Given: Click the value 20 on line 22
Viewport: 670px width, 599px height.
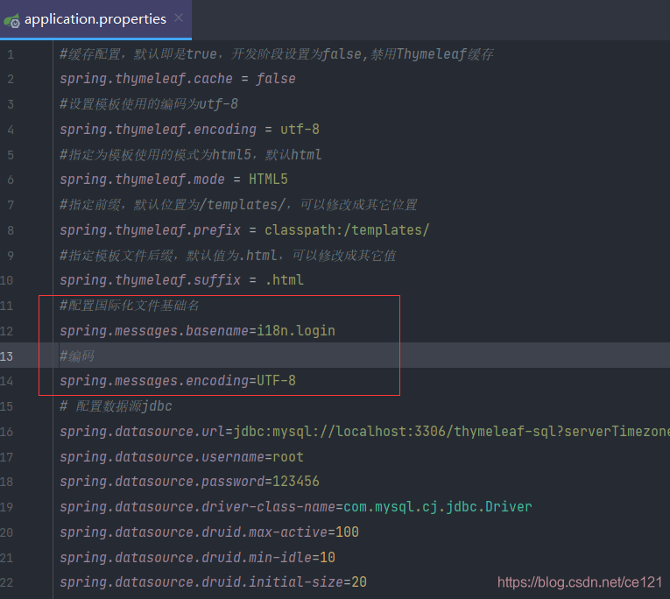Looking at the screenshot, I should click(359, 582).
